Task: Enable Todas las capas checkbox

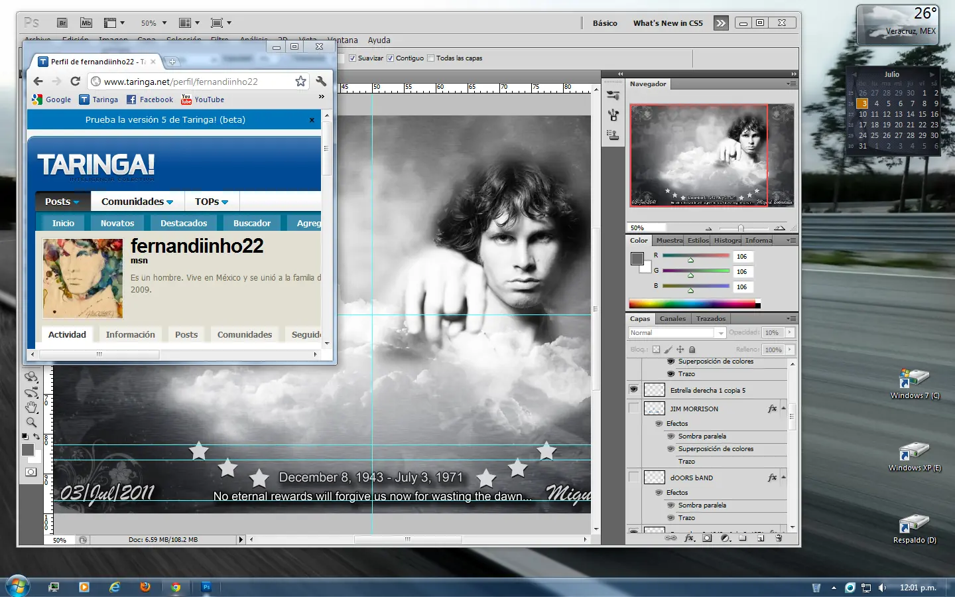Action: pyautogui.click(x=431, y=58)
